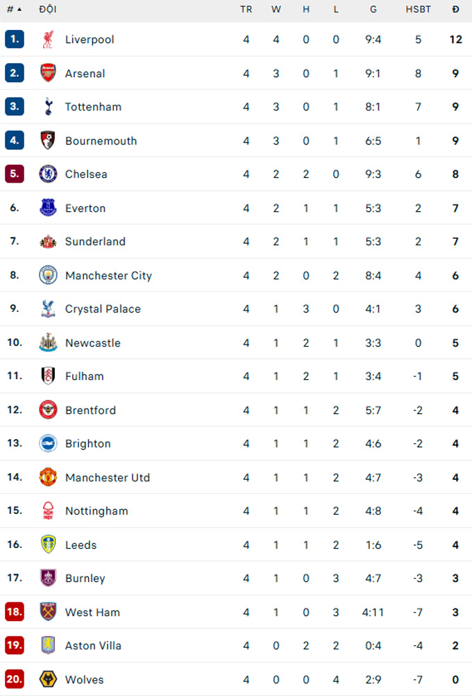This screenshot has height=696, width=472.
Task: Click the Newcastle club crest icon
Action: pyautogui.click(x=48, y=342)
